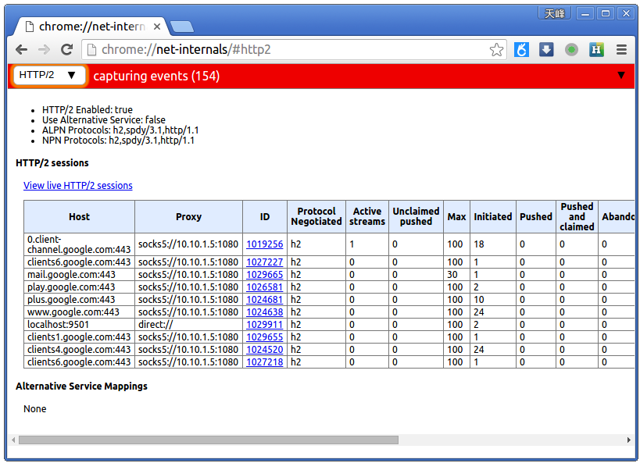The width and height of the screenshot is (640, 463).
Task: Click the Unclaimed pushed column header
Action: pyautogui.click(x=416, y=216)
